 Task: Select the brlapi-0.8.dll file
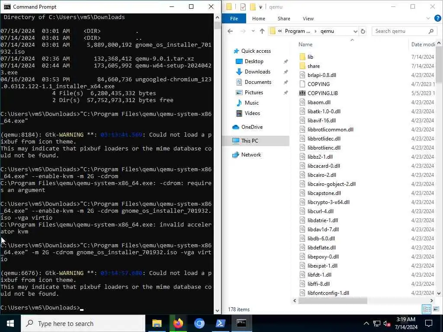tap(321, 75)
